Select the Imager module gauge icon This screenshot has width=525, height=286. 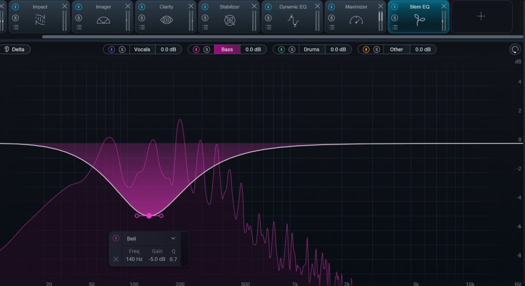point(104,20)
